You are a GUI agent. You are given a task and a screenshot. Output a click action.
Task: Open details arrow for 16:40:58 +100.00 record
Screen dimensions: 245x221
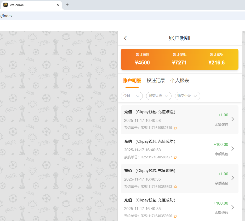click(x=233, y=148)
